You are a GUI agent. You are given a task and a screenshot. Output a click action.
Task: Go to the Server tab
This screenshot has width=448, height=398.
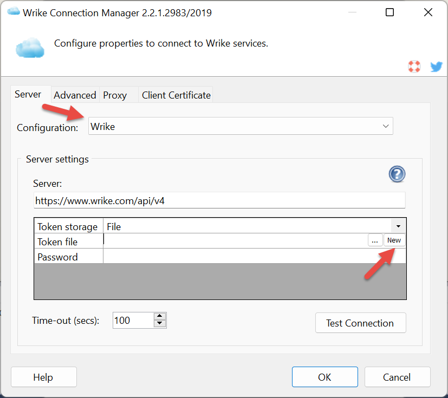coord(28,95)
